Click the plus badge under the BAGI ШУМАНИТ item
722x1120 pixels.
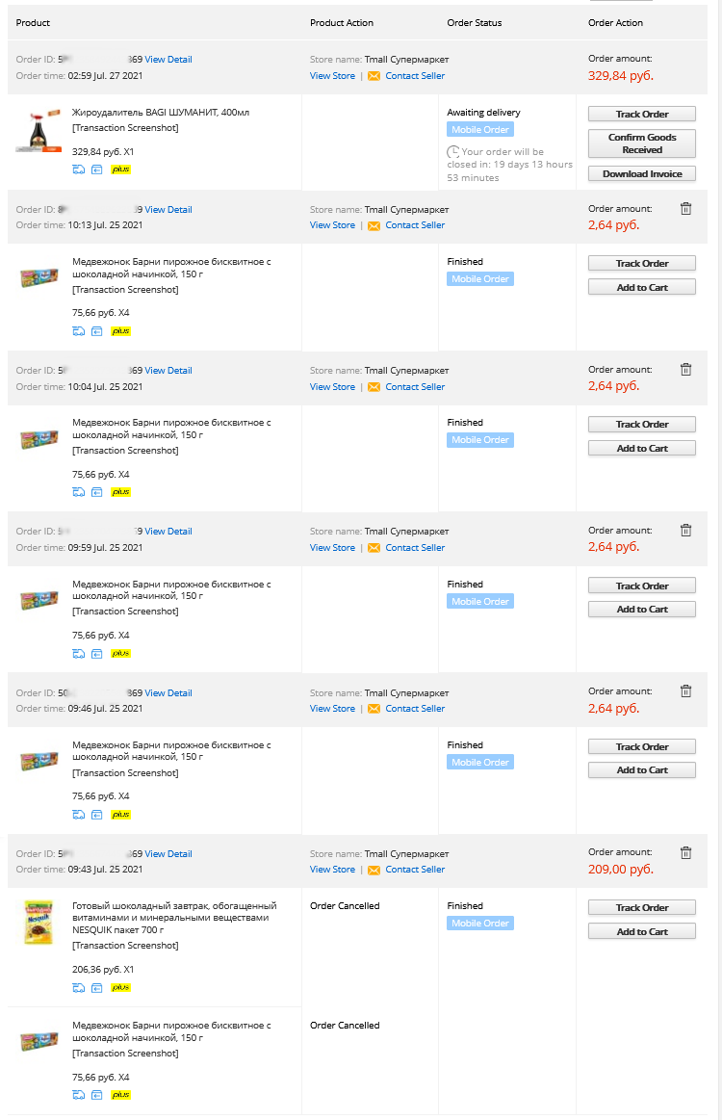120,169
